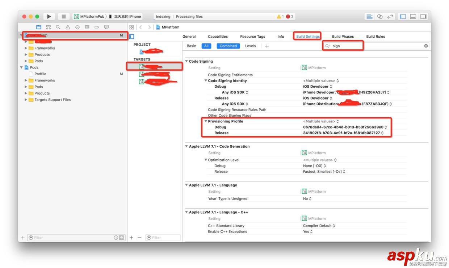Image resolution: width=449 pixels, height=268 pixels.
Task: Hide the project and targets list
Action: coord(132,37)
